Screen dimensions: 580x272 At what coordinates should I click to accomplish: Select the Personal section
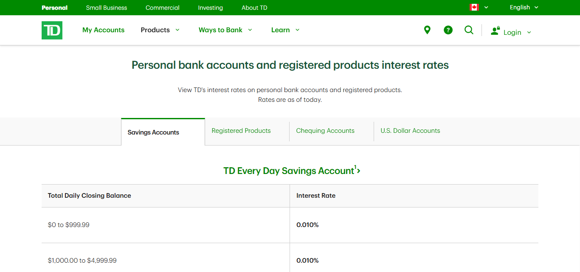pos(55,8)
